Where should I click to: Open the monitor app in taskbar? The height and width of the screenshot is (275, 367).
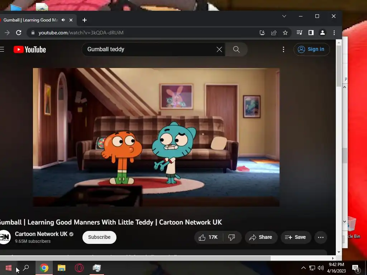pos(97,268)
